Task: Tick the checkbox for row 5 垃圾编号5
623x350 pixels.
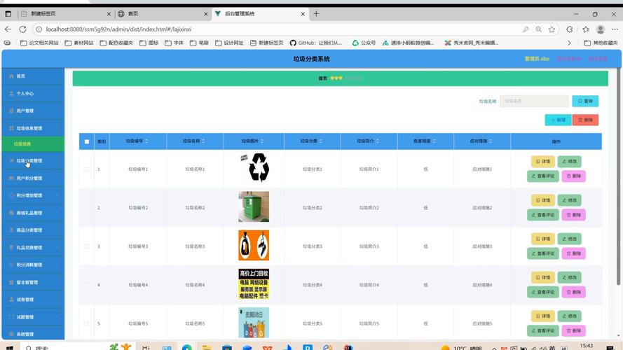Action: click(86, 323)
